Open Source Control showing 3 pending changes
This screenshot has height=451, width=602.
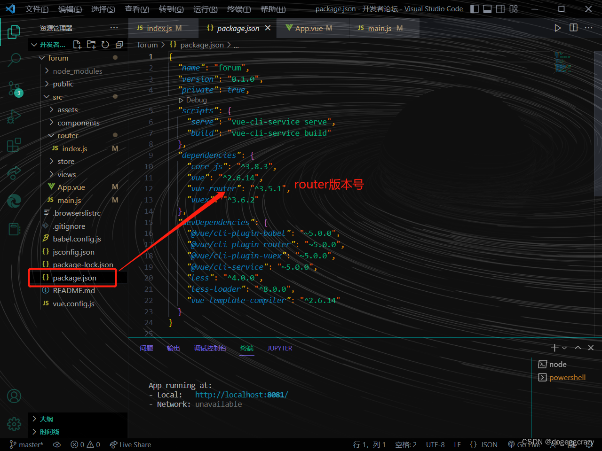[x=14, y=88]
